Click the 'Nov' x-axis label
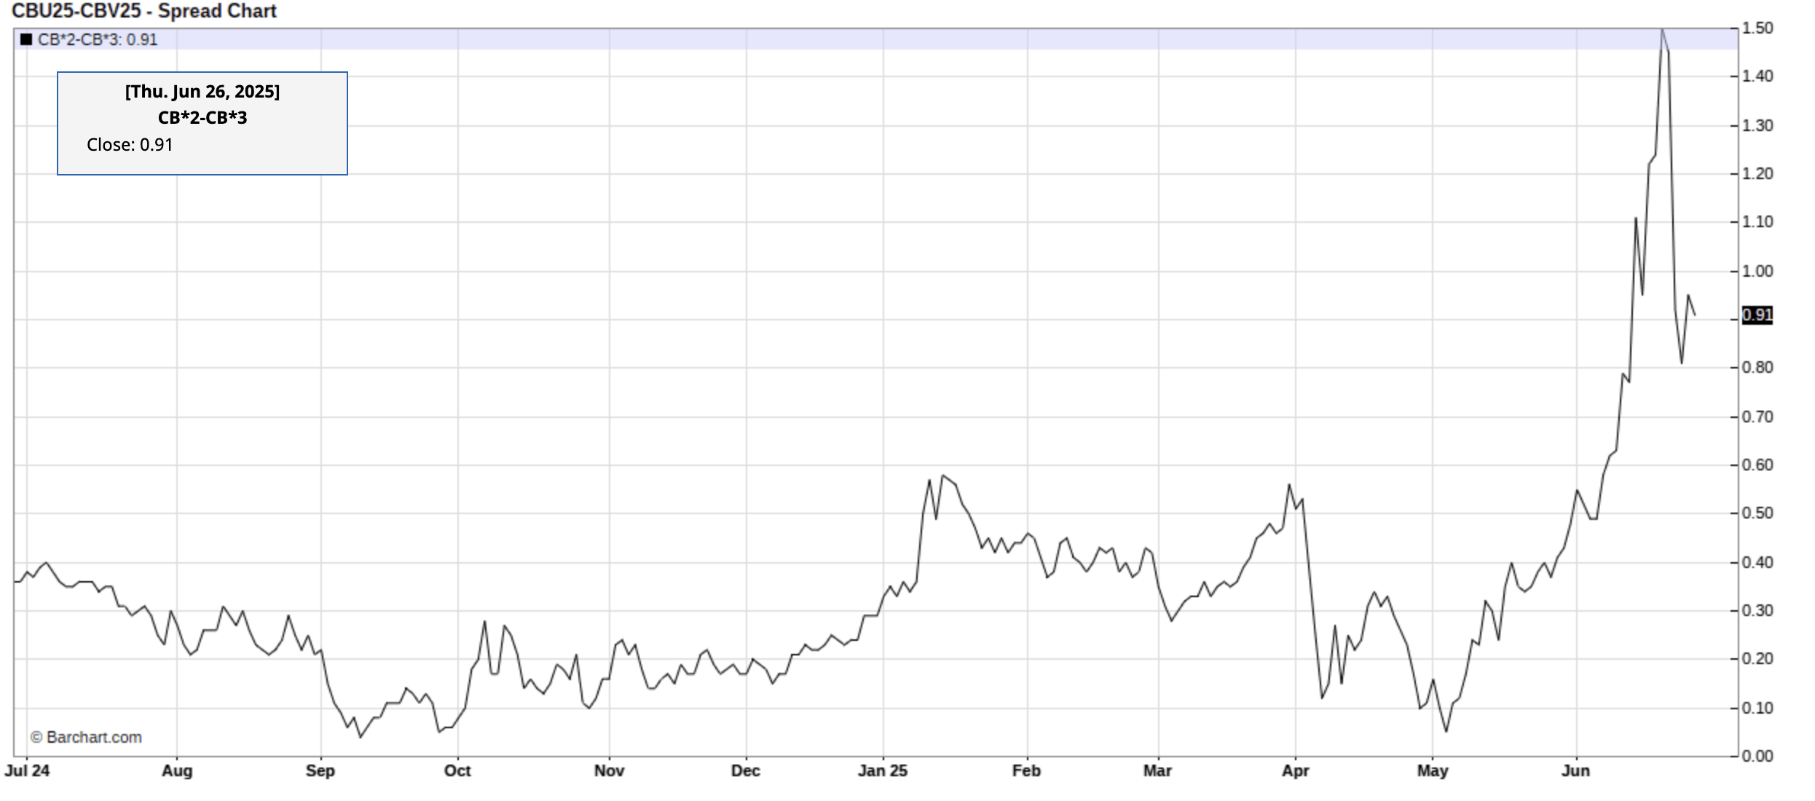1815x801 pixels. pyautogui.click(x=610, y=771)
